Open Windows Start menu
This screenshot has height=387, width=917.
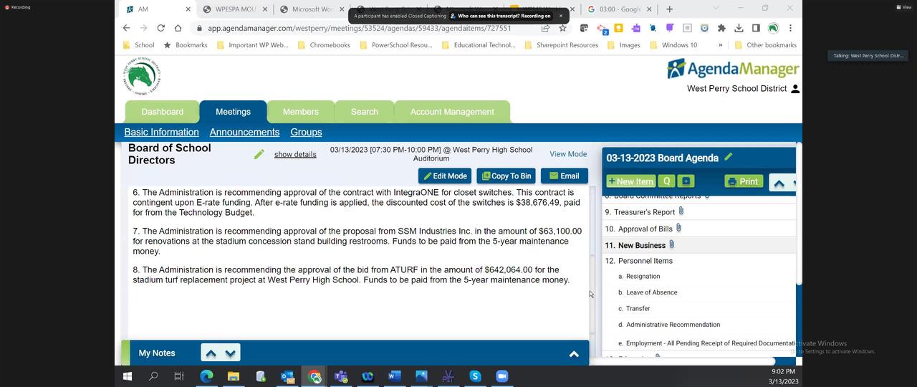(x=128, y=376)
